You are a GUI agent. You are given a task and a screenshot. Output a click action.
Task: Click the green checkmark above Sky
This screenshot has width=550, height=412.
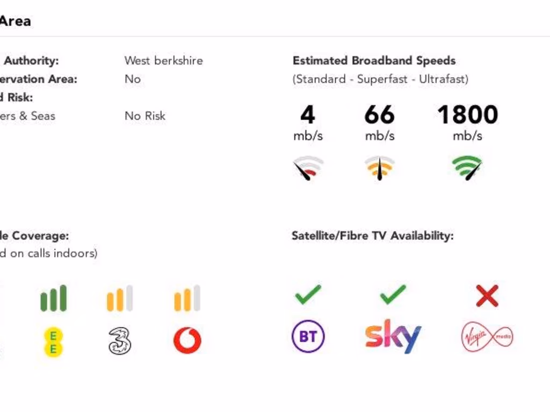point(393,295)
